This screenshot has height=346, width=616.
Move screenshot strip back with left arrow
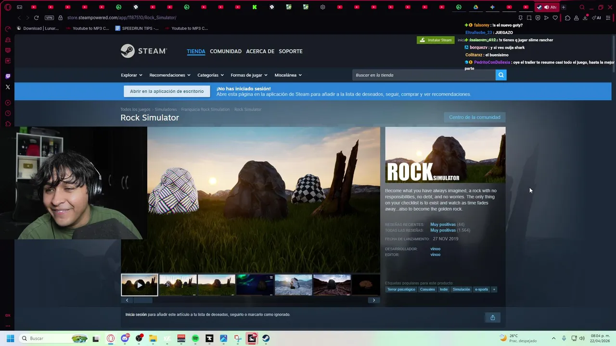point(127,300)
